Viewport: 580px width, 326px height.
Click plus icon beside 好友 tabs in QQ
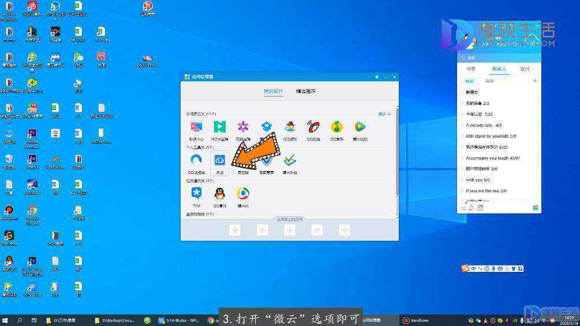point(535,81)
